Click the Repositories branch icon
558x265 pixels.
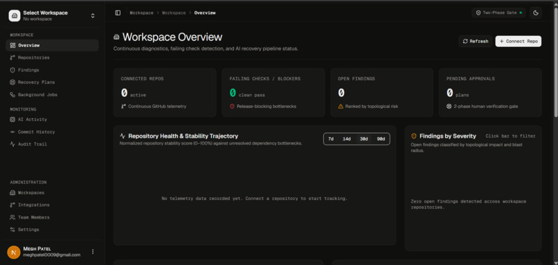click(x=13, y=57)
